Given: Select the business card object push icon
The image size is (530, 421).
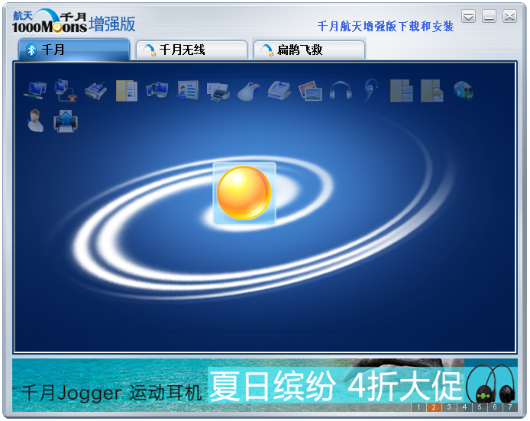Looking at the screenshot, I should tap(188, 91).
